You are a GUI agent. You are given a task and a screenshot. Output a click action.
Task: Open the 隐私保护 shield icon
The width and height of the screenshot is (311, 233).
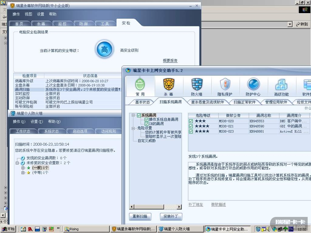225,84
